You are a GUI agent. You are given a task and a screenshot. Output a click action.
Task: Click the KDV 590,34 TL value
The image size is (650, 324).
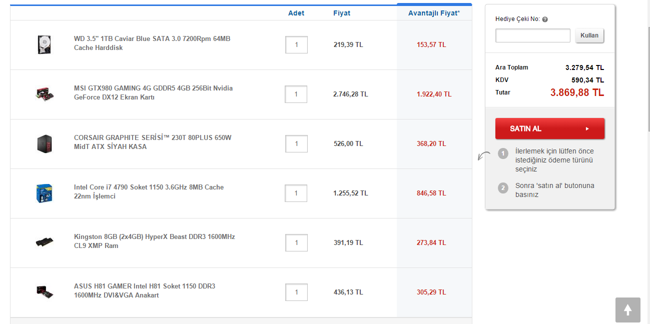(x=588, y=80)
